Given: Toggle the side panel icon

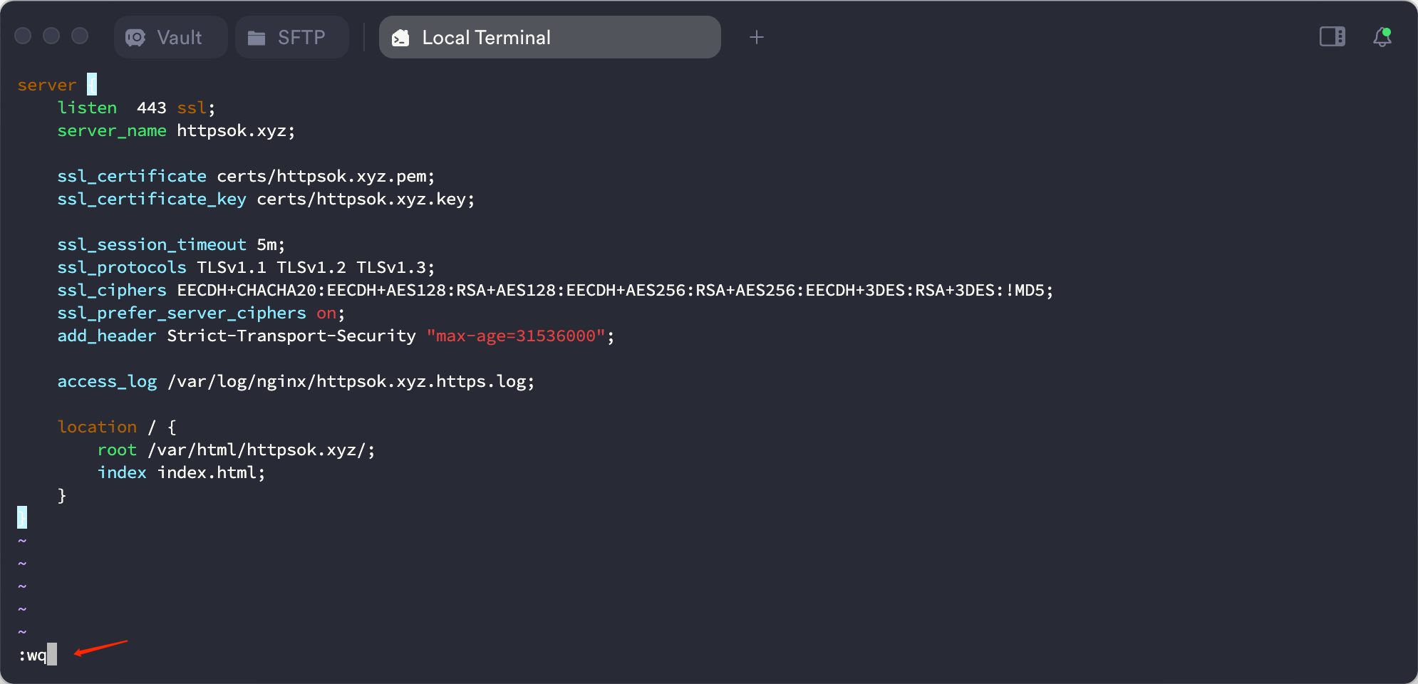Looking at the screenshot, I should click(1332, 36).
